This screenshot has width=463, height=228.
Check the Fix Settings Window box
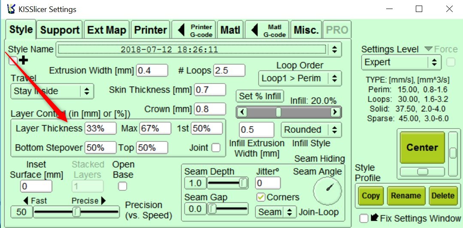(364, 219)
